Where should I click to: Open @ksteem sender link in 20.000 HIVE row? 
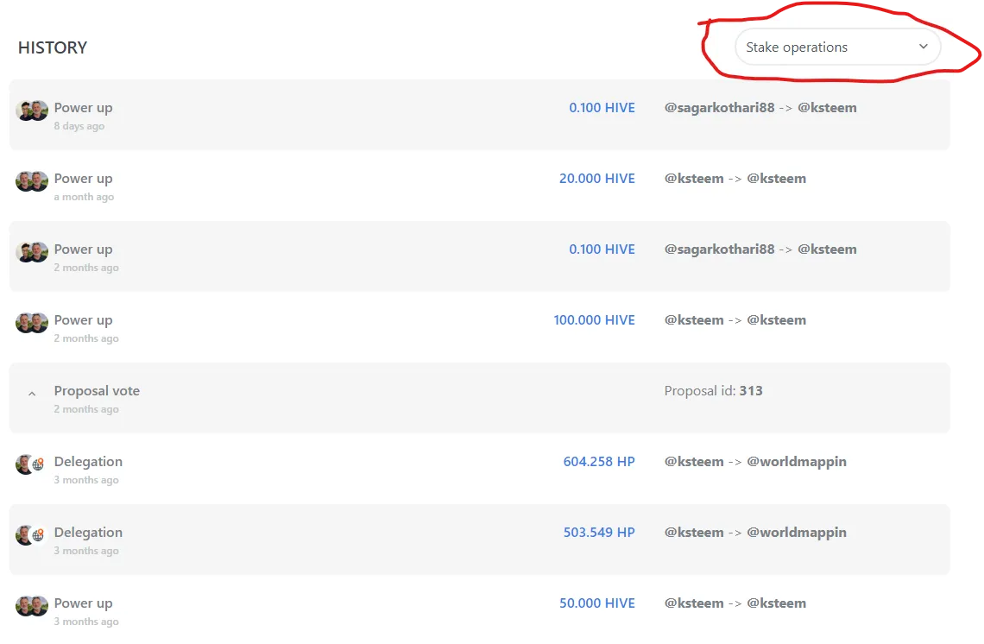tap(694, 179)
